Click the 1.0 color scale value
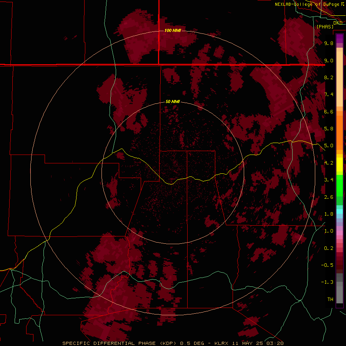 [x=329, y=231]
